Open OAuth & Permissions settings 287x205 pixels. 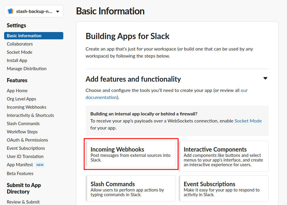tap(27, 140)
